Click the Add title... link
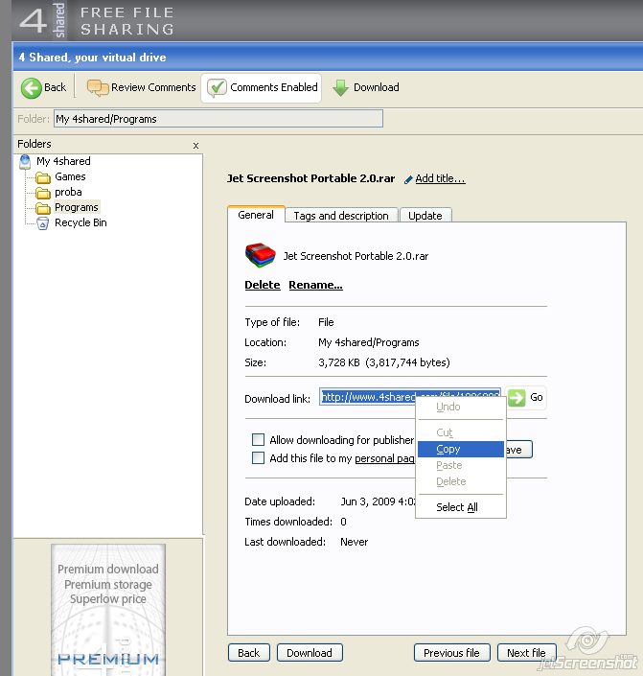 tap(440, 178)
